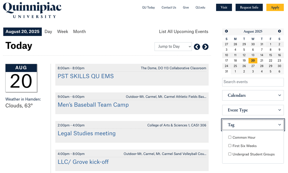The image size is (288, 173).
Task: Open the Jump to Day dropdown
Action: click(x=173, y=46)
